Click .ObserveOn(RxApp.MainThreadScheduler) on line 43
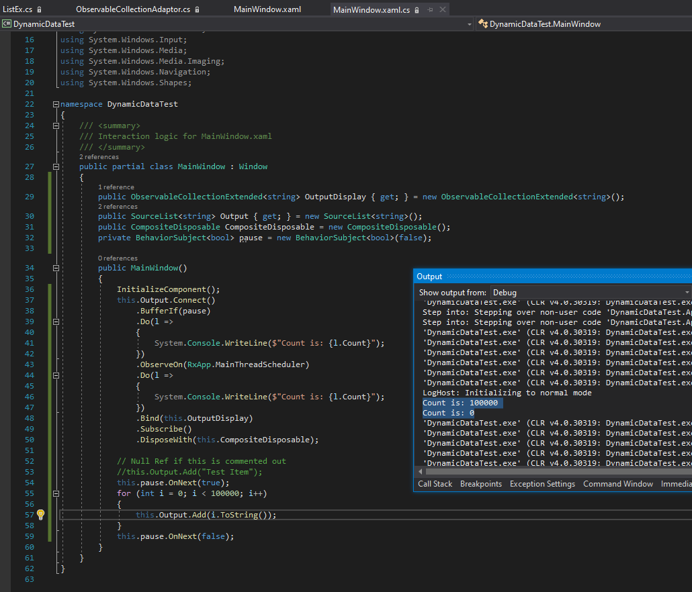 point(222,364)
